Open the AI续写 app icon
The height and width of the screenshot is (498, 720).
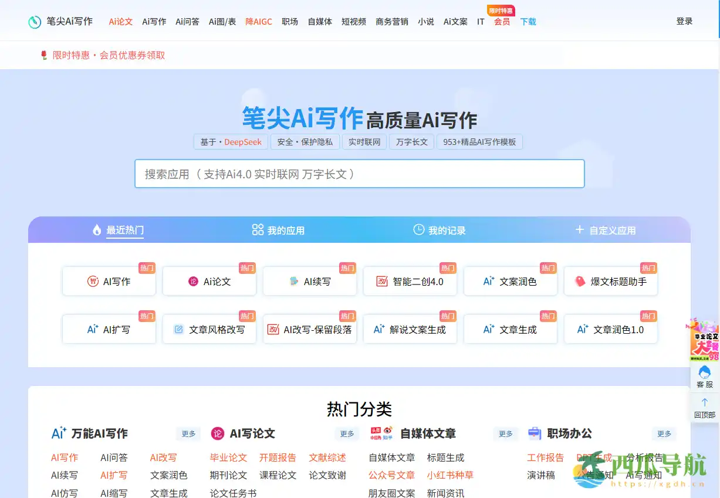tap(294, 282)
